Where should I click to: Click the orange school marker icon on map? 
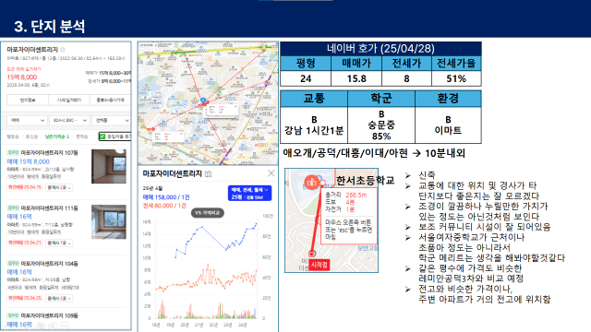pos(311,183)
